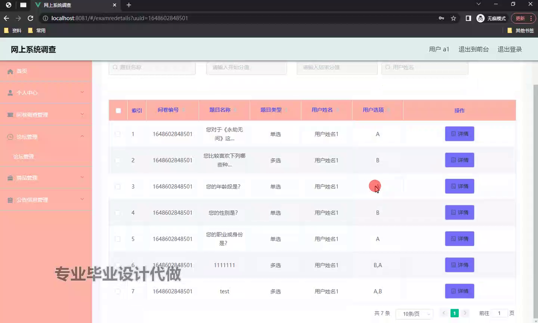The height and width of the screenshot is (323, 538).
Task: Sort by 问卷编号 column
Action: click(172, 110)
